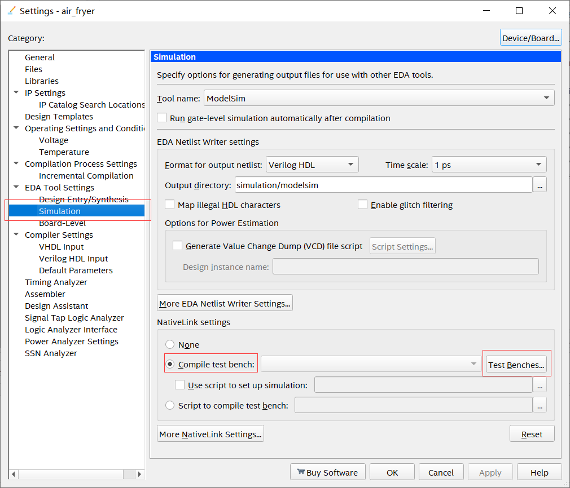Select Signal Tap Logic Analyzer category
The height and width of the screenshot is (488, 570).
pos(74,318)
